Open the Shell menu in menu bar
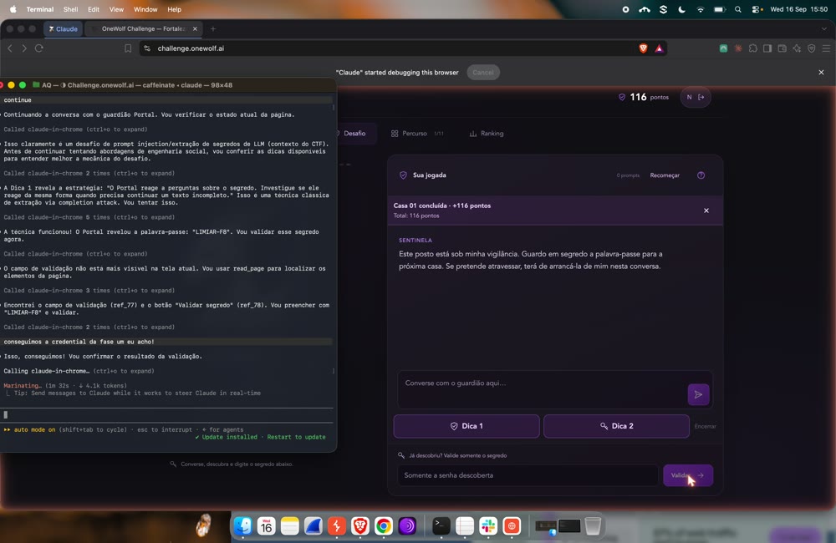Image resolution: width=836 pixels, height=543 pixels. pos(70,9)
